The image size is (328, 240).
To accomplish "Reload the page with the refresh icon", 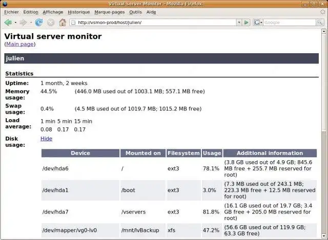I will pyautogui.click(x=39, y=23).
